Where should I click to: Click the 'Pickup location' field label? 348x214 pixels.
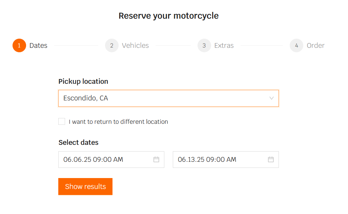(83, 81)
